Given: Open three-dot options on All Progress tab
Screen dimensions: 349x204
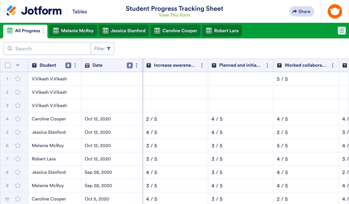Looking at the screenshot, I should click(44, 31).
